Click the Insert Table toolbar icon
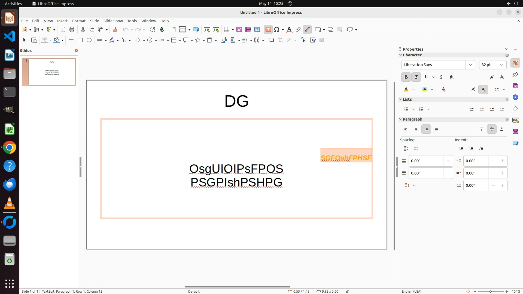This screenshot has height=294, width=523. point(227,30)
